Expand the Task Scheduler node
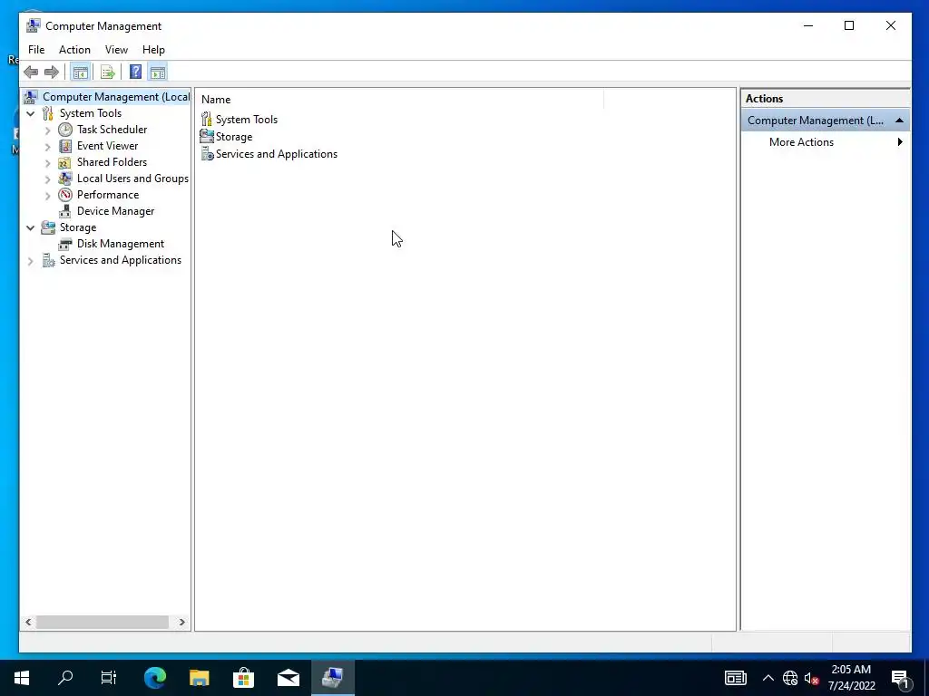929x696 pixels. coord(48,130)
